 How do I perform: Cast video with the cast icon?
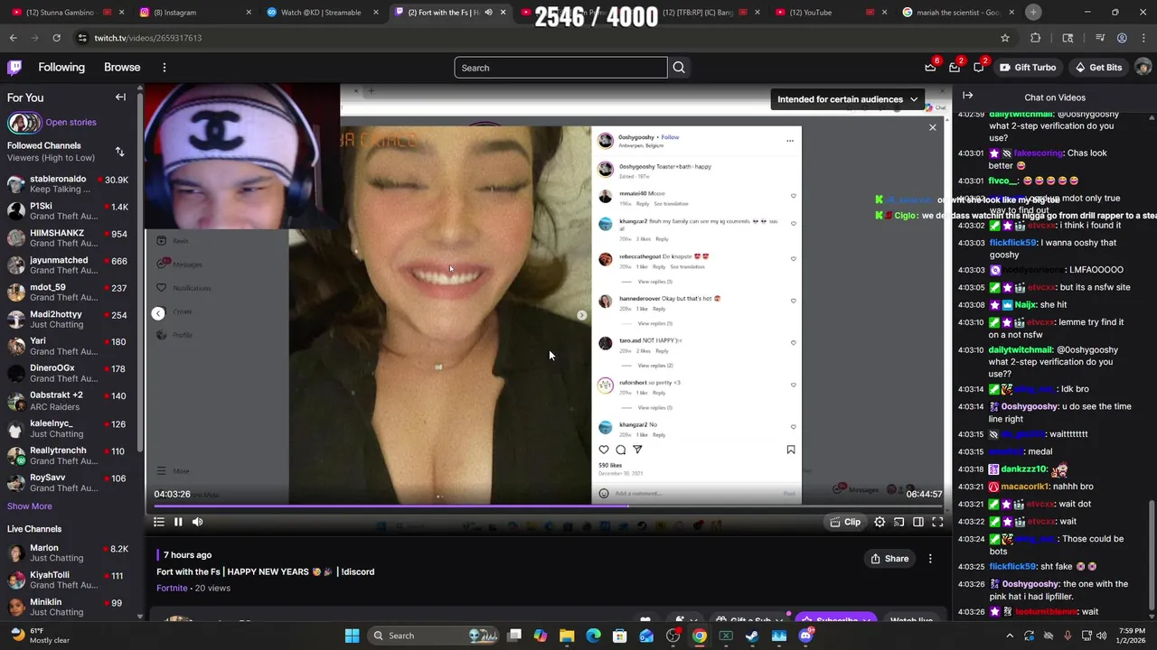pos(898,522)
